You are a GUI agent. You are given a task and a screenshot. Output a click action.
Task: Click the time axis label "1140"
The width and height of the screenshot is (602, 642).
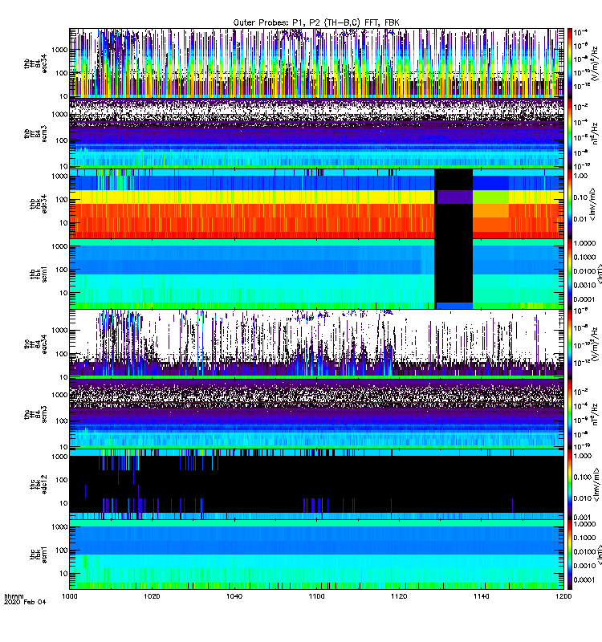pyautogui.click(x=481, y=596)
